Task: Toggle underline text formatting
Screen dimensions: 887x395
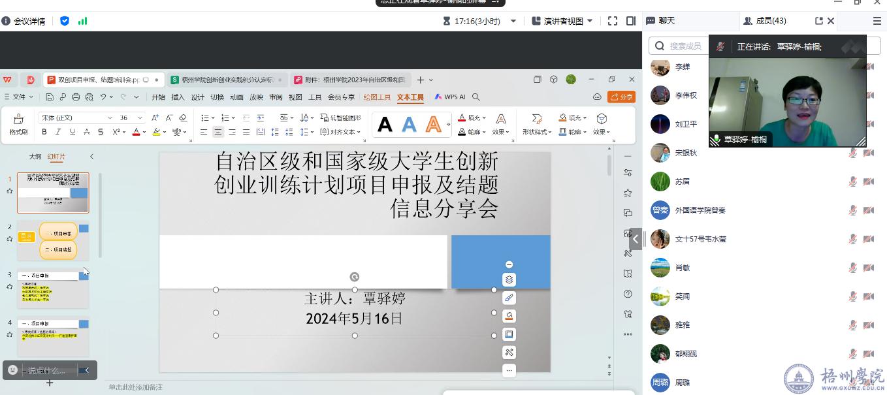Action: click(73, 132)
